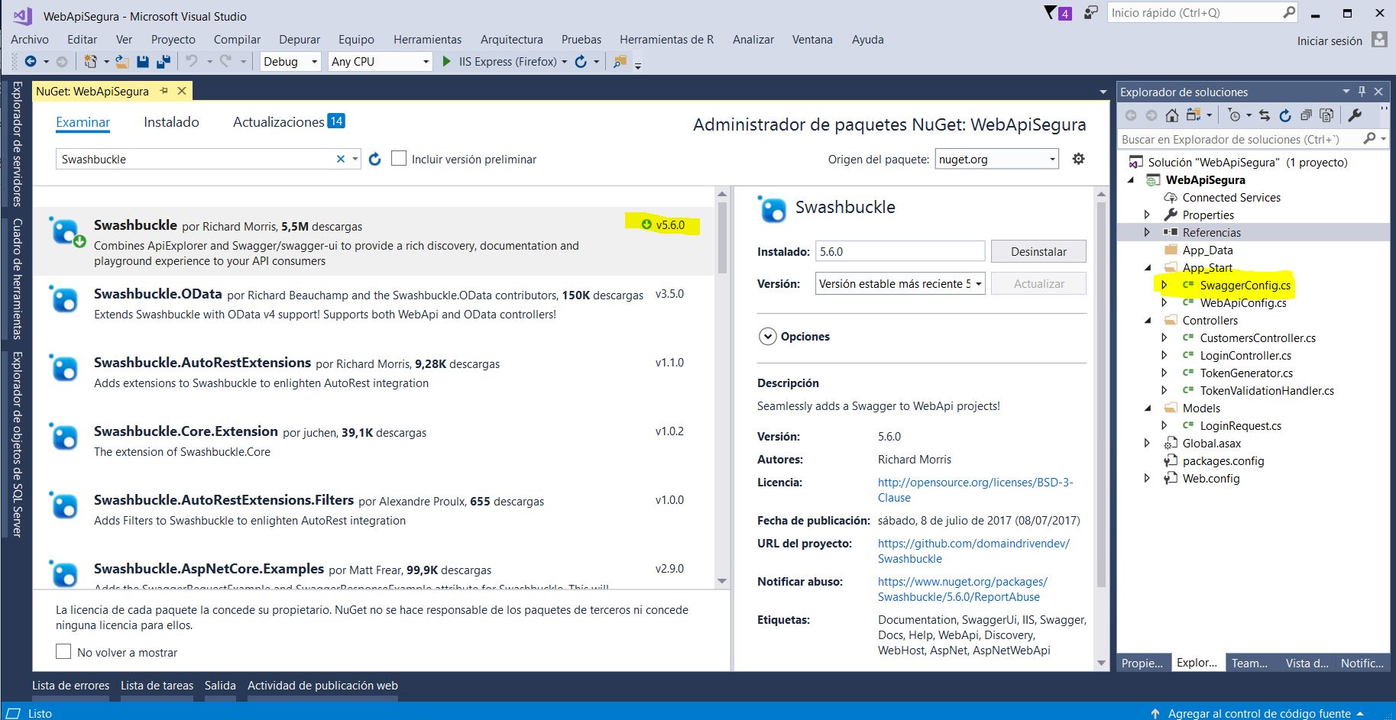Click Sync with Active Document arrows icon
The width and height of the screenshot is (1396, 720).
point(1265,115)
